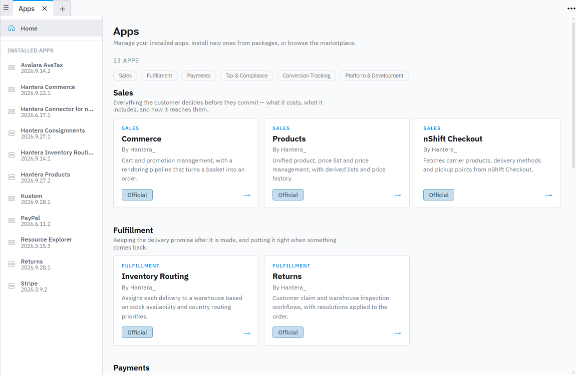Click the main page vertical scrollbar

[x=573, y=95]
